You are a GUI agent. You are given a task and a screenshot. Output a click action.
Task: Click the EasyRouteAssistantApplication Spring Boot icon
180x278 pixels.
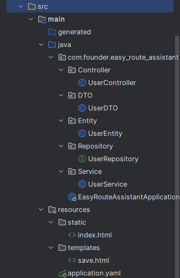point(72,197)
